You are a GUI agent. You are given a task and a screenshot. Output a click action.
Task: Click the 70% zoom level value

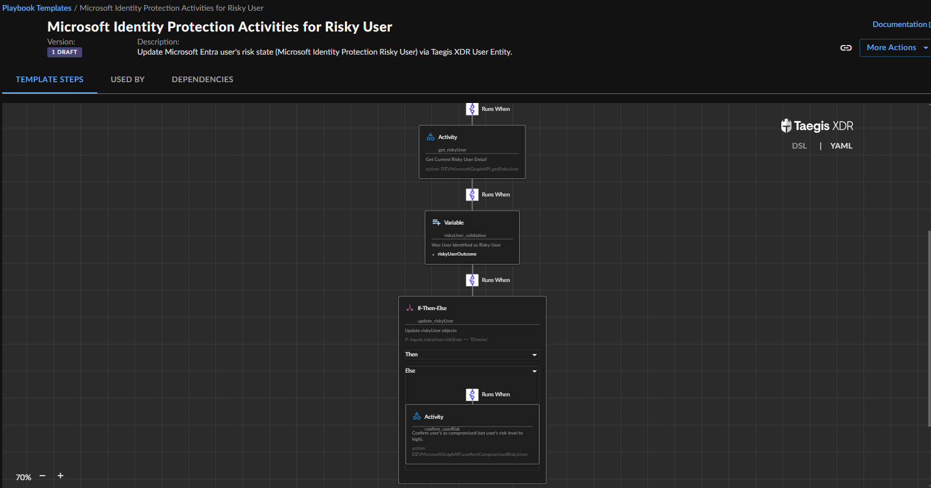23,477
